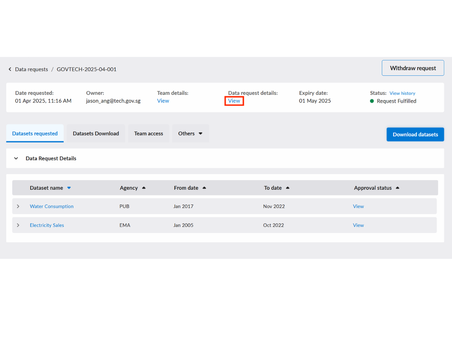Click the Withdraw request button

pos(413,68)
